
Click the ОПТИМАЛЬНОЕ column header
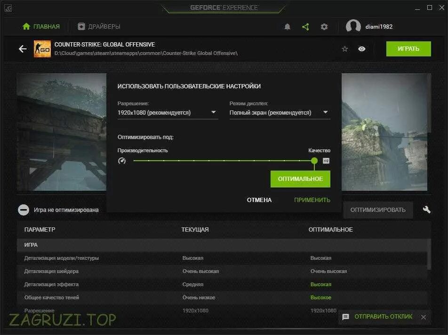tap(330, 230)
